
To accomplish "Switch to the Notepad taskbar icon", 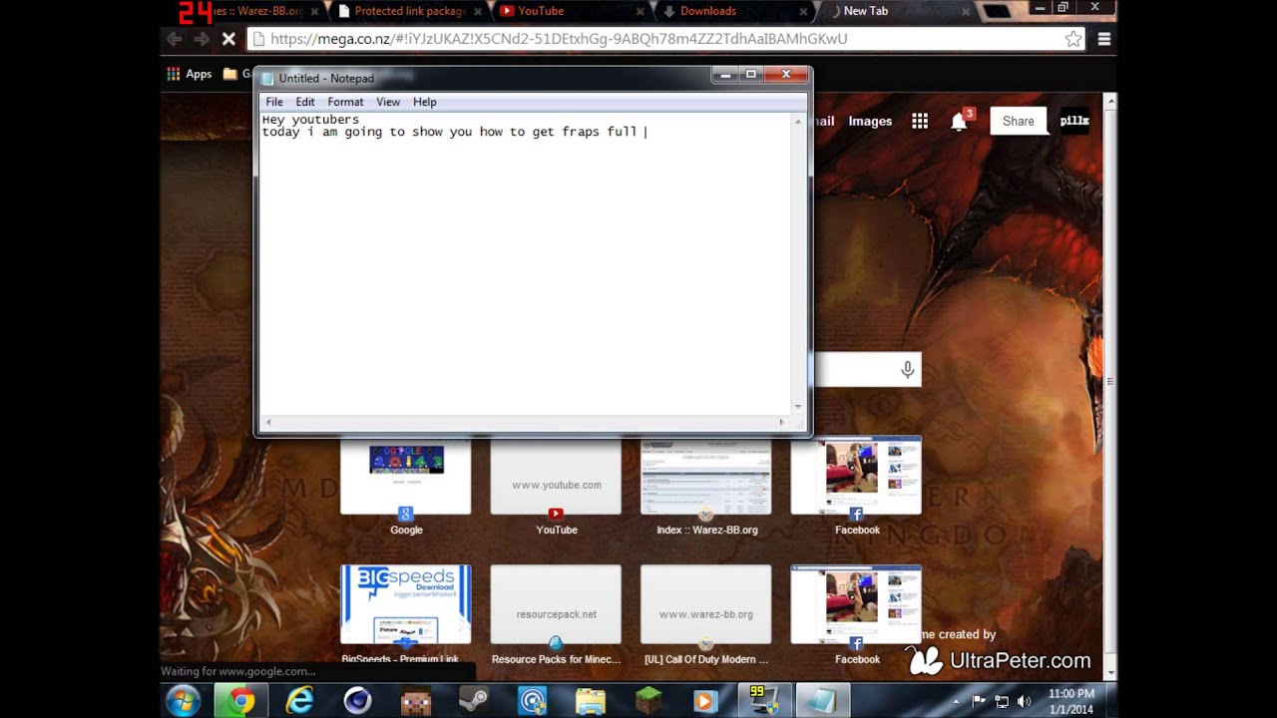I will point(822,701).
